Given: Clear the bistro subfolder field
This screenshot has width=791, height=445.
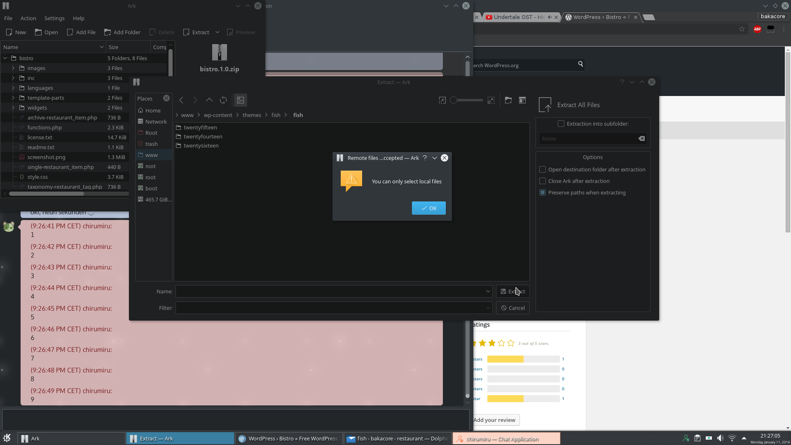Looking at the screenshot, I should click(641, 138).
